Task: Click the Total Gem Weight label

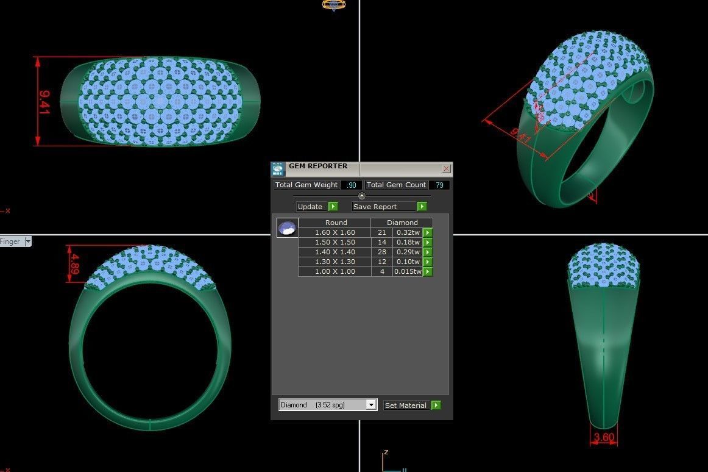Action: coord(306,185)
